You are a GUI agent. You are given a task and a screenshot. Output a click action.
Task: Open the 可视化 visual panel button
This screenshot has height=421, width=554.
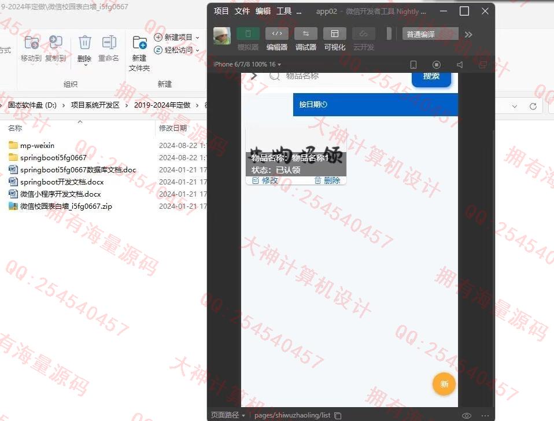tap(335, 39)
